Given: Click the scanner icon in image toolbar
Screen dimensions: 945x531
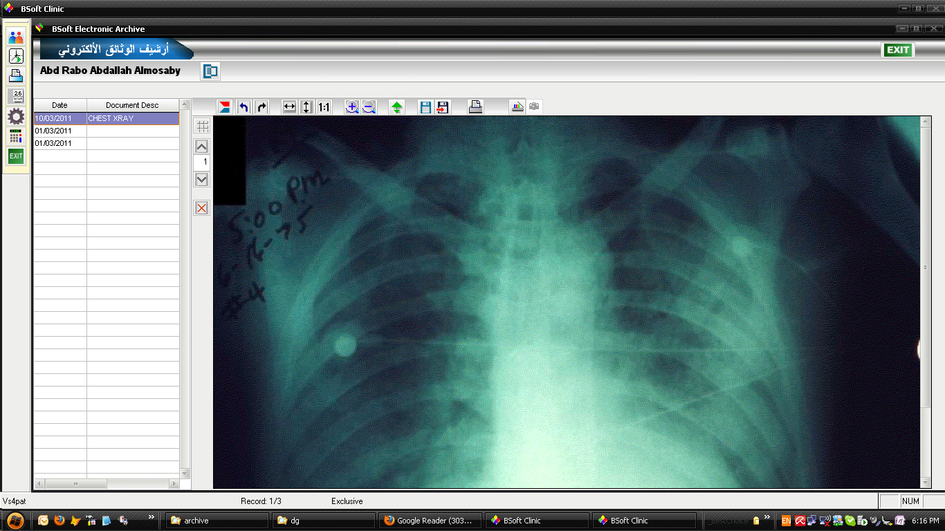Looking at the screenshot, I should tap(517, 106).
